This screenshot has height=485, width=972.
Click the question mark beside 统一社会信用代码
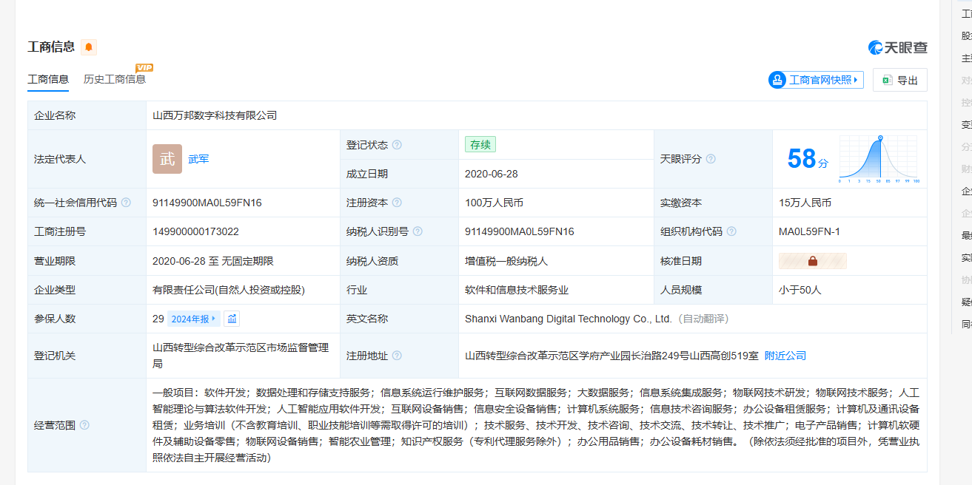pos(126,203)
